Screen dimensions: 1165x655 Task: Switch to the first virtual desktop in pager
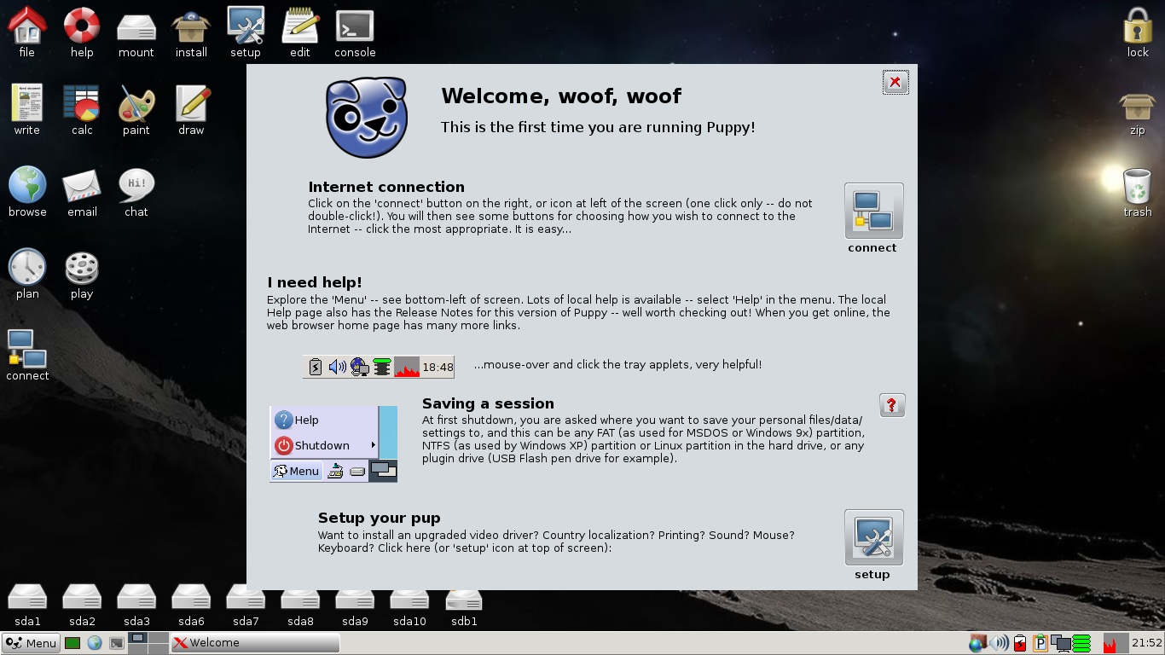[x=136, y=638]
